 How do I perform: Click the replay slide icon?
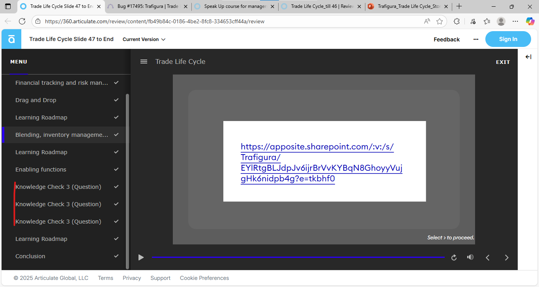point(454,257)
